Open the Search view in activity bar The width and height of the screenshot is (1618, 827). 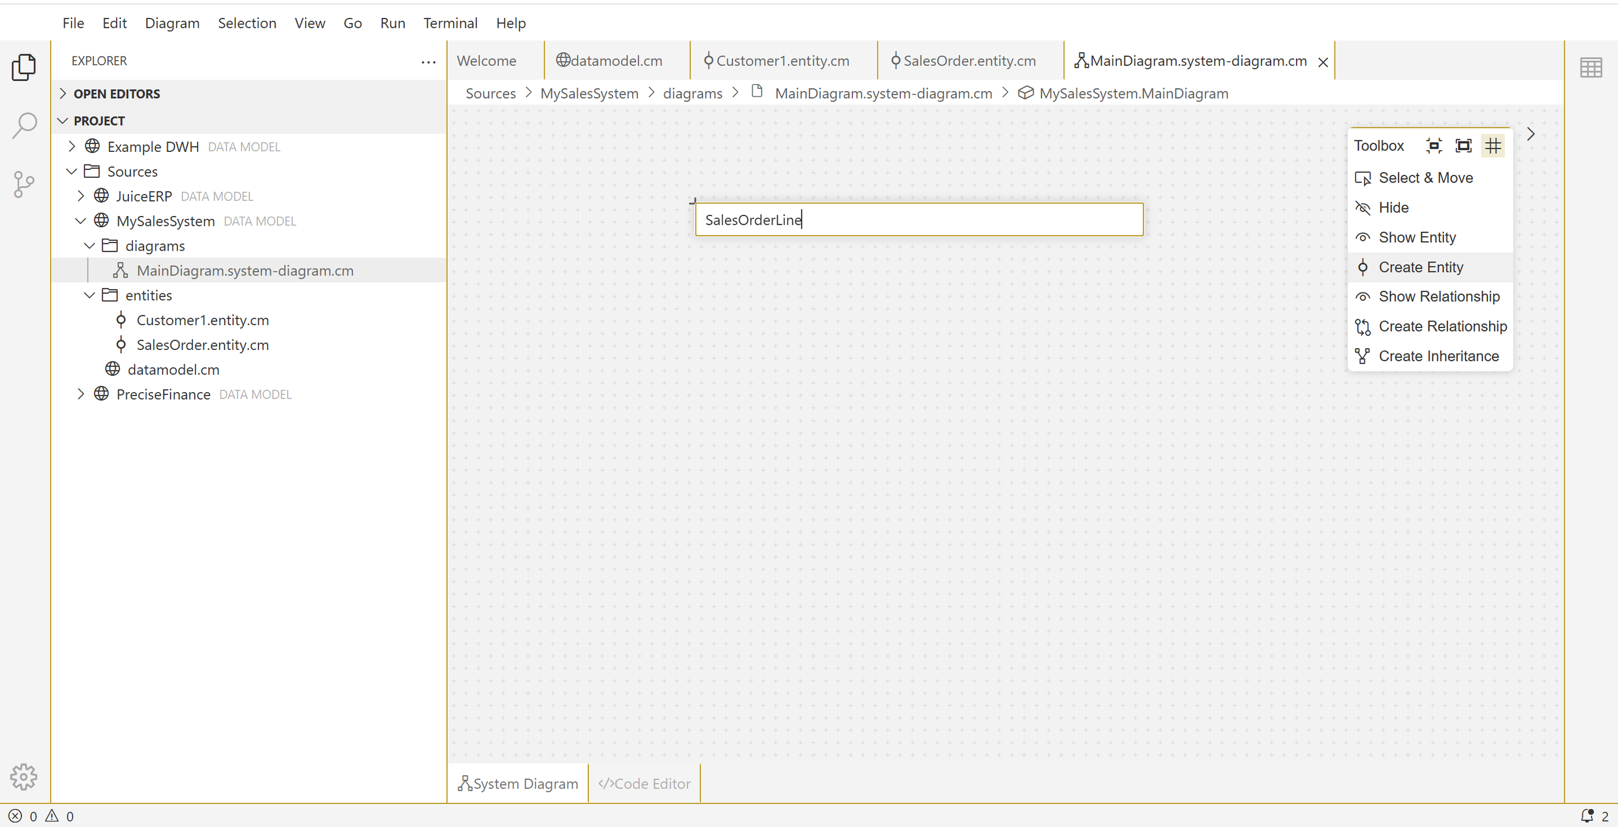[x=24, y=125]
